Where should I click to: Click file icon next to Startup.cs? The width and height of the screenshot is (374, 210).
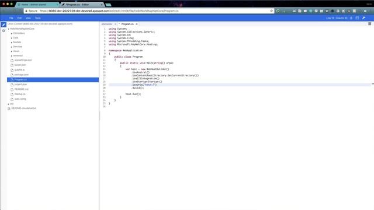(x=12, y=94)
